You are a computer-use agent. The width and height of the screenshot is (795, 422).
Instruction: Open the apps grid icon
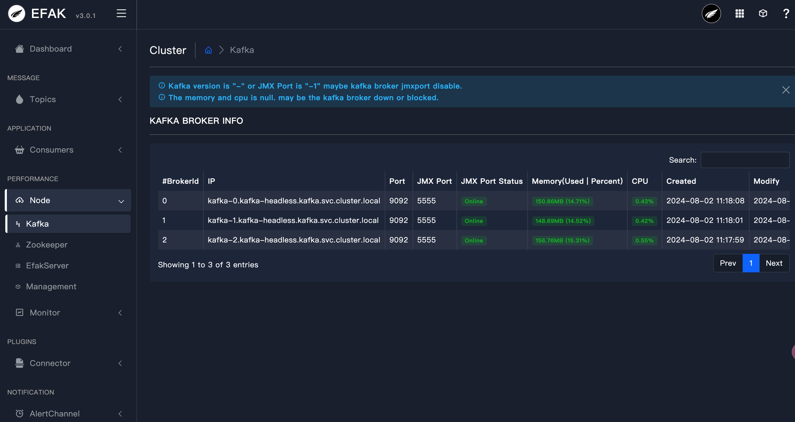click(740, 13)
